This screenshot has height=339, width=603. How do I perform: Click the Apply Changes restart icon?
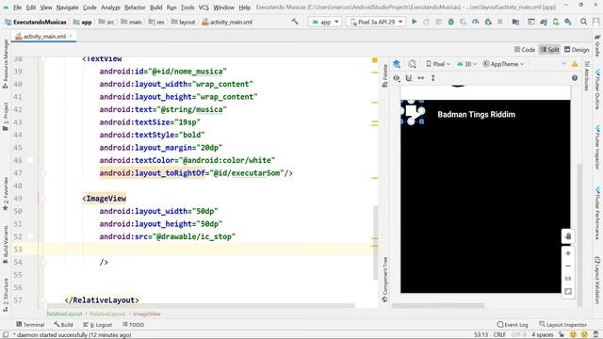[426, 22]
